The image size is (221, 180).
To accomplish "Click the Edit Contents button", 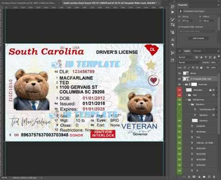I will point(199,38).
